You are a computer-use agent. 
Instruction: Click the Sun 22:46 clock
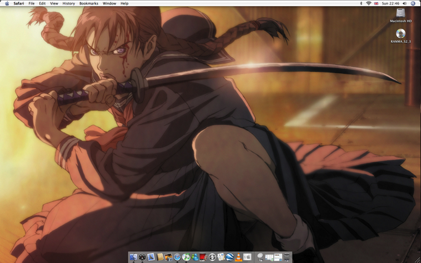pos(390,3)
